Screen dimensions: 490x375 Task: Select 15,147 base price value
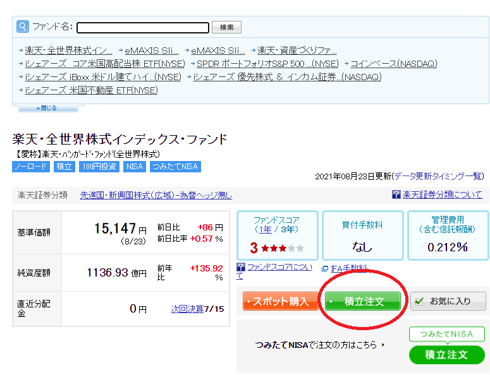click(x=115, y=229)
